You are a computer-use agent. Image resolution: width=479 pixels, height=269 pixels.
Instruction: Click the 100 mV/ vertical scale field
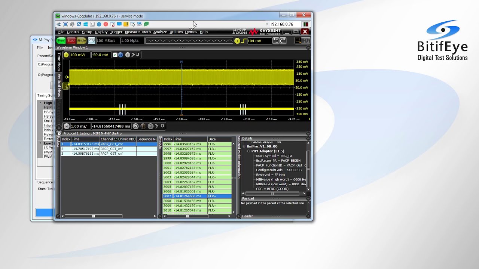tap(80, 55)
